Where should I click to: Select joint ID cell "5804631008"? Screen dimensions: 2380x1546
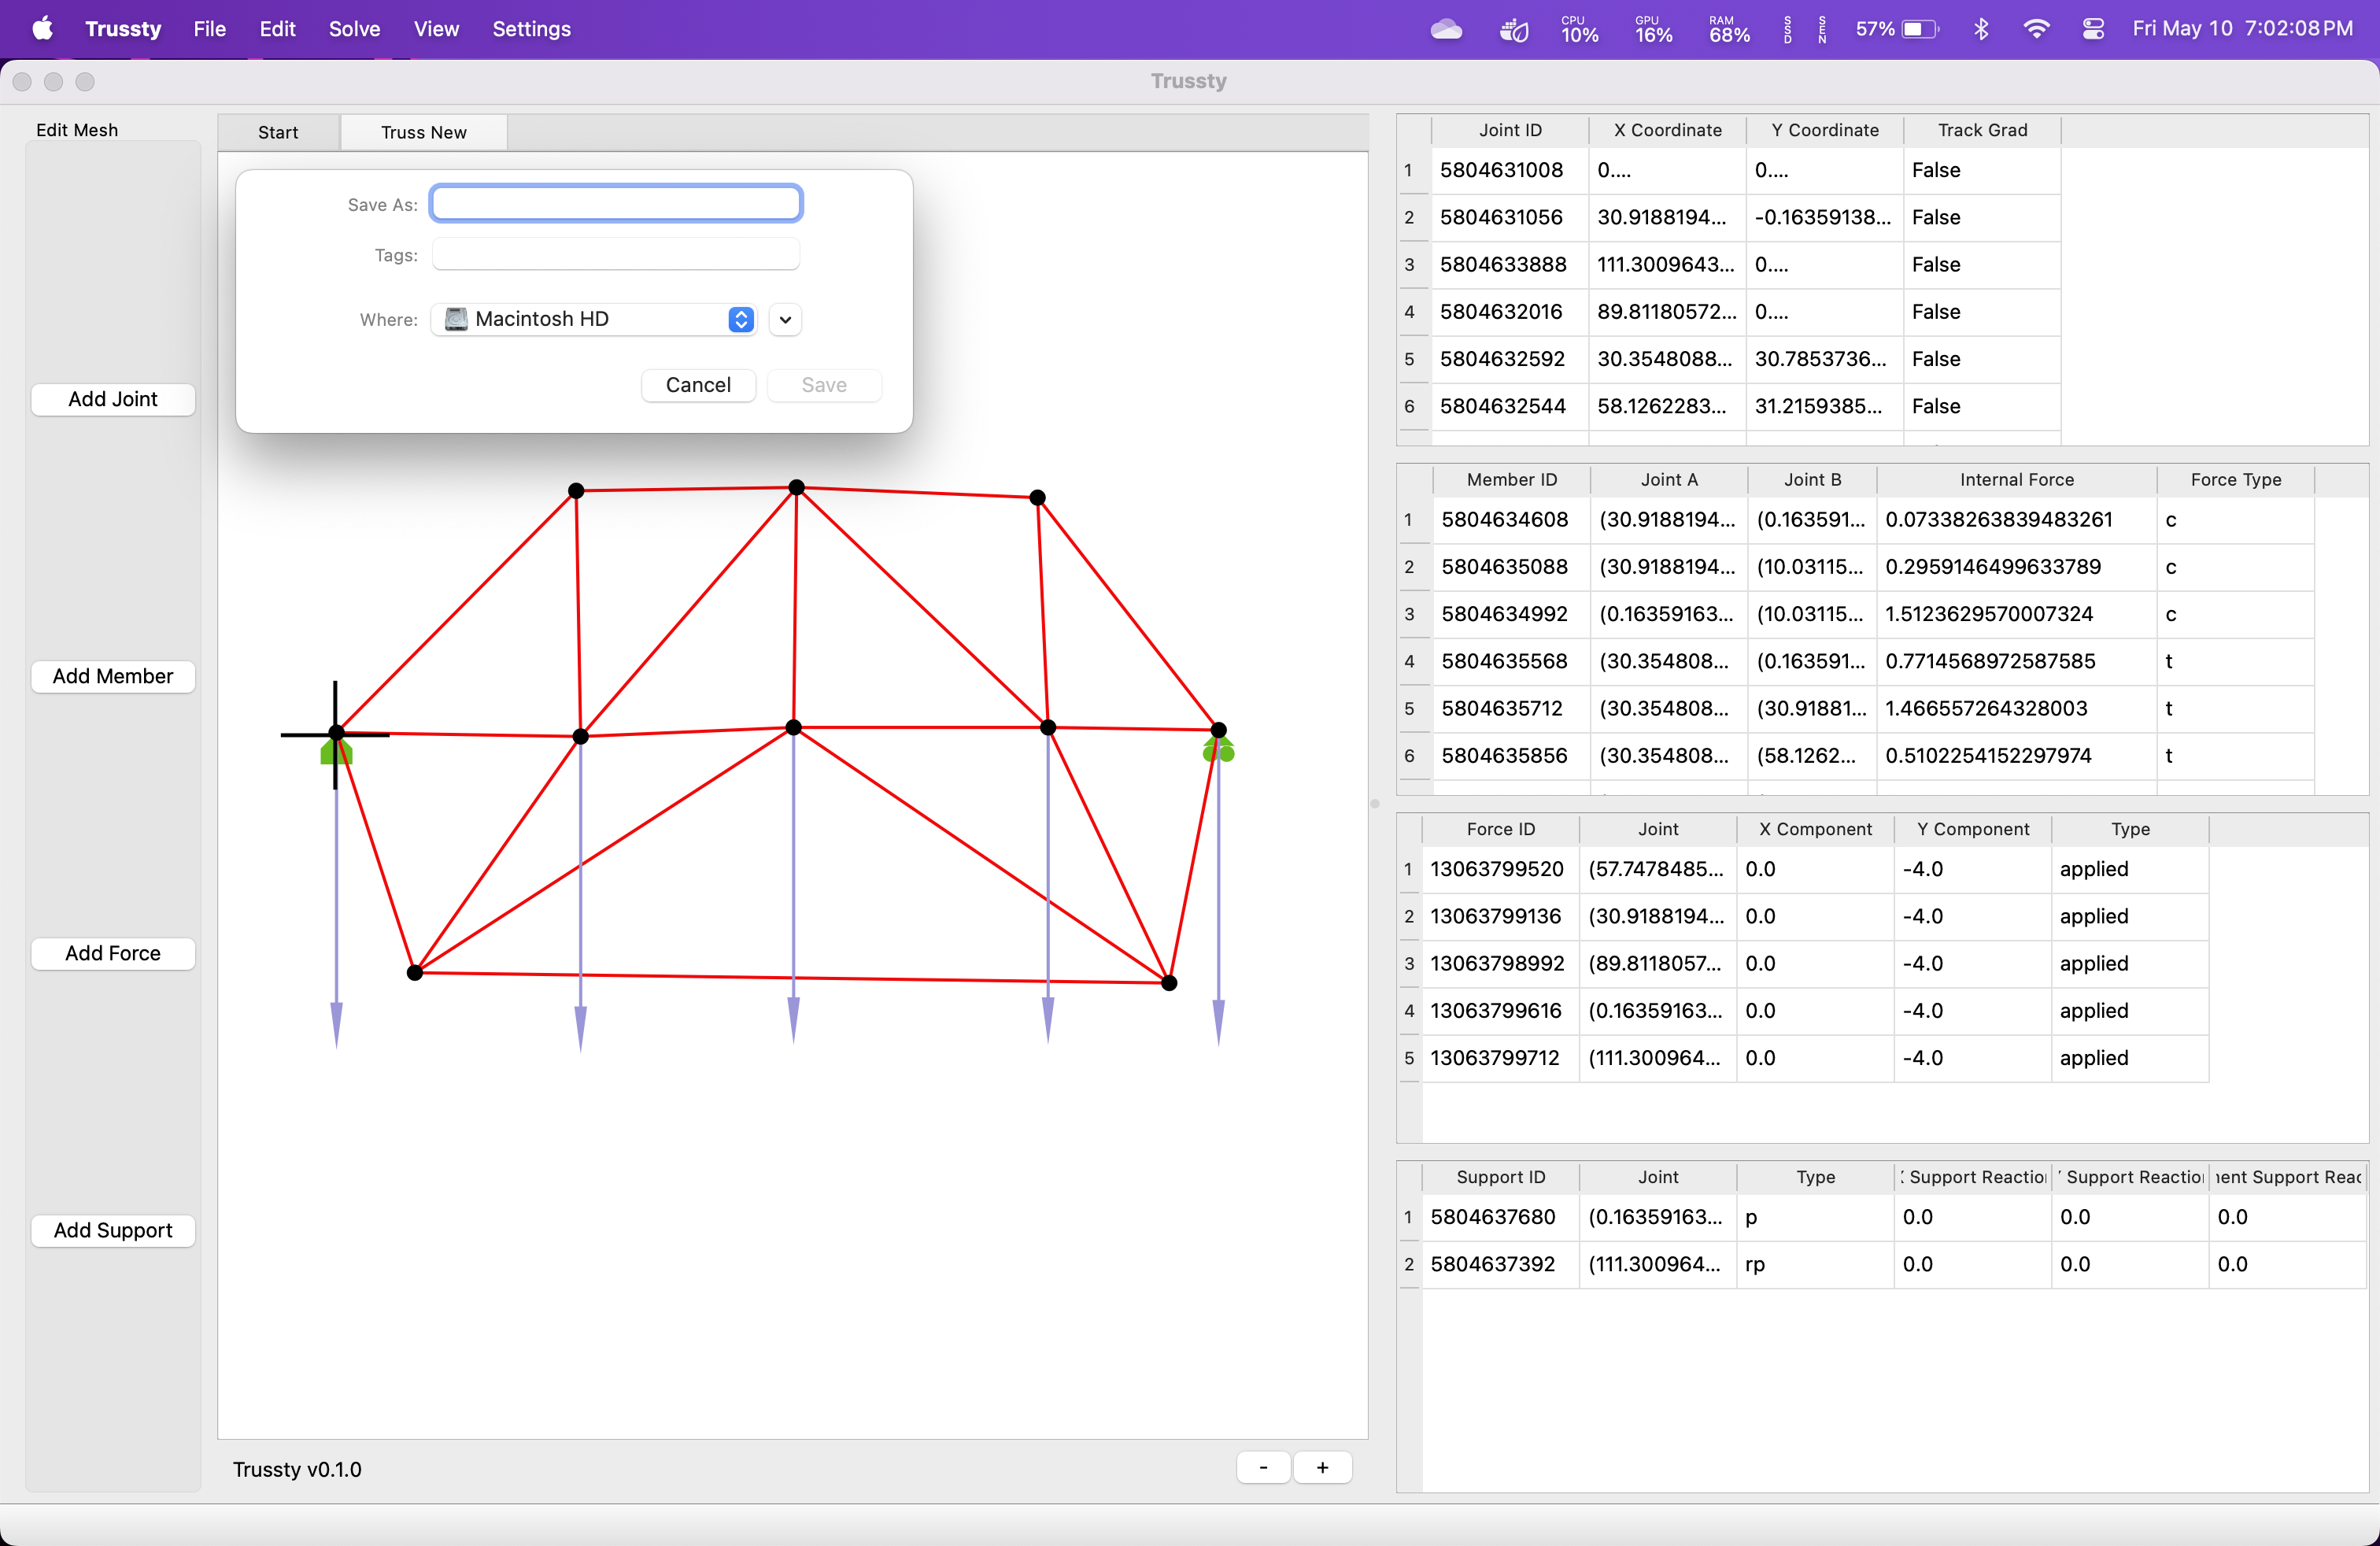pos(1510,170)
